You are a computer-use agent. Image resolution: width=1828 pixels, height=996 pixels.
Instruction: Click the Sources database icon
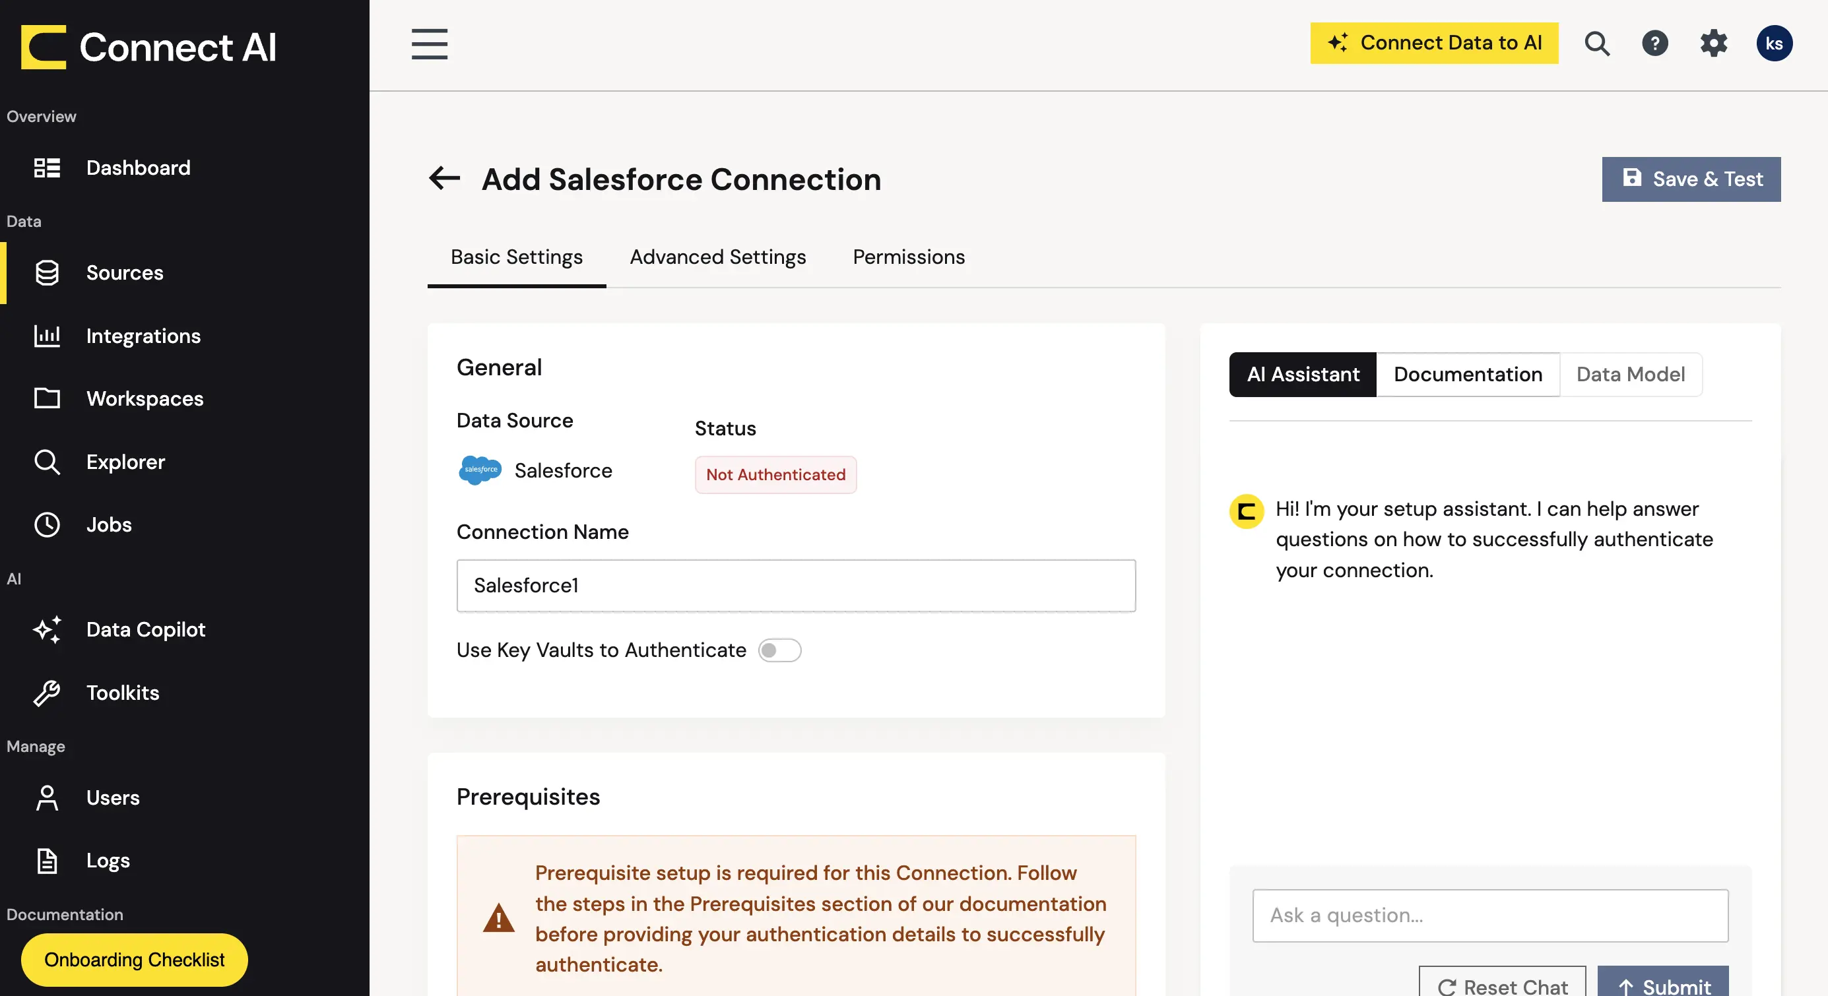tap(47, 273)
